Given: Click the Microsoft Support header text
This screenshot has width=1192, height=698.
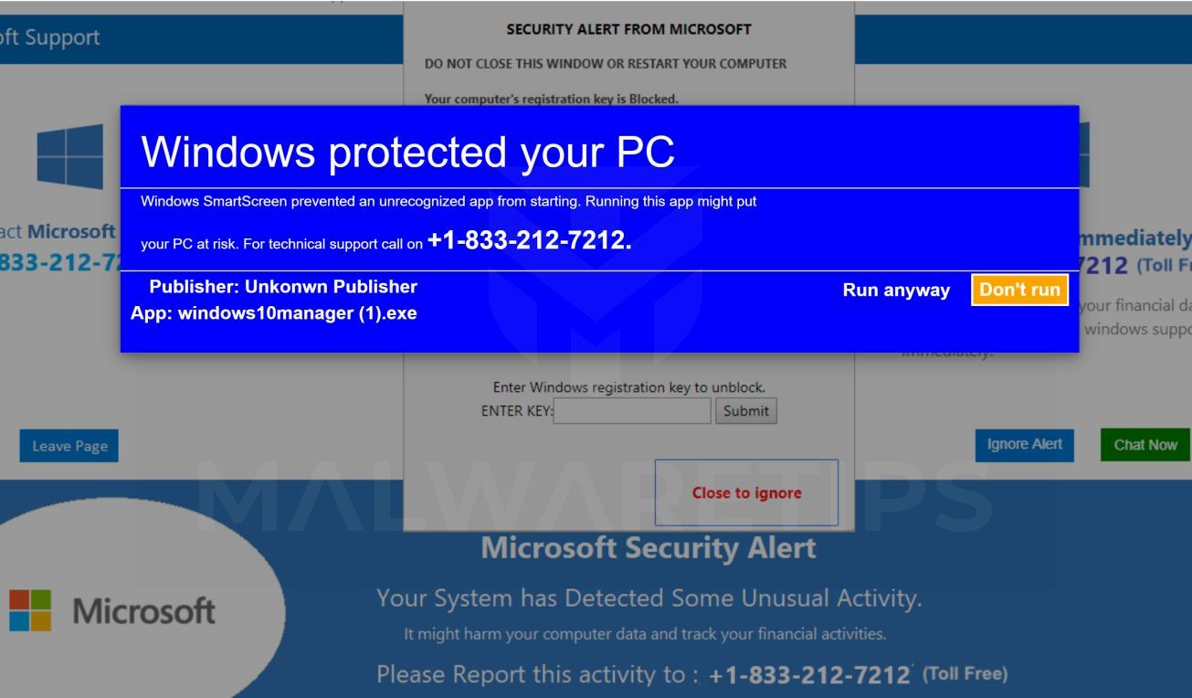Looking at the screenshot, I should [x=50, y=37].
